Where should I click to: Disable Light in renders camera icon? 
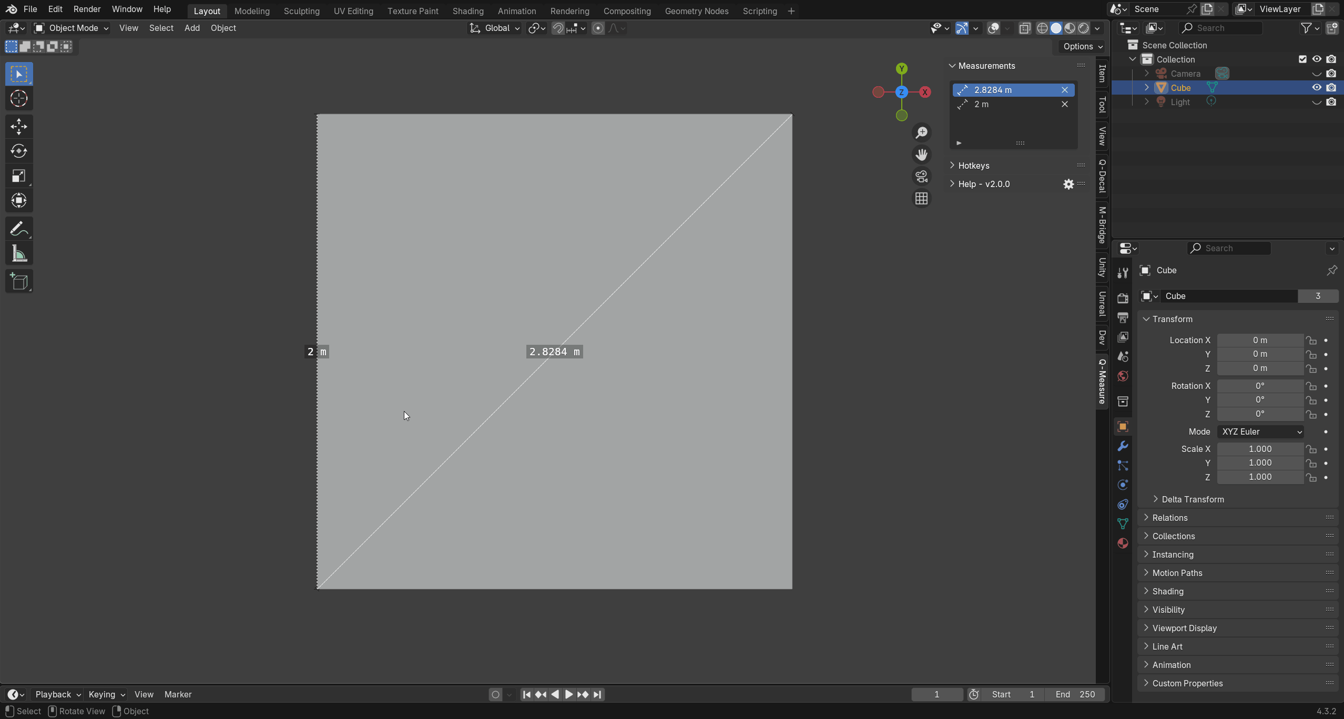pyautogui.click(x=1331, y=102)
